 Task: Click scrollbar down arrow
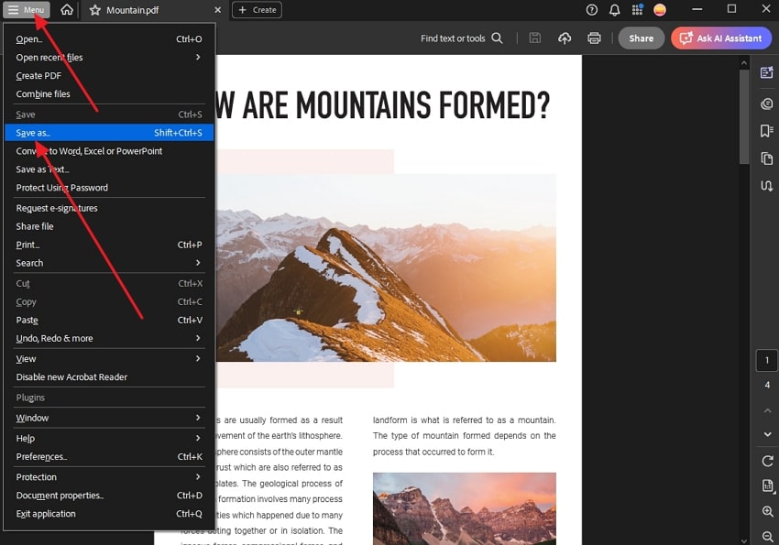coord(744,540)
